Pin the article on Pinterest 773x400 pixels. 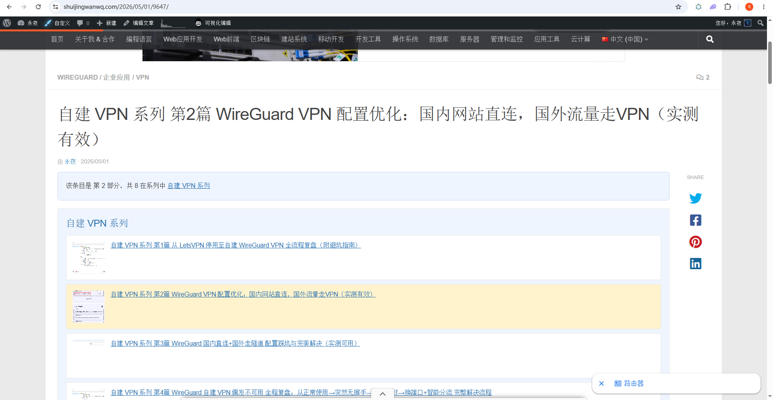pos(695,242)
